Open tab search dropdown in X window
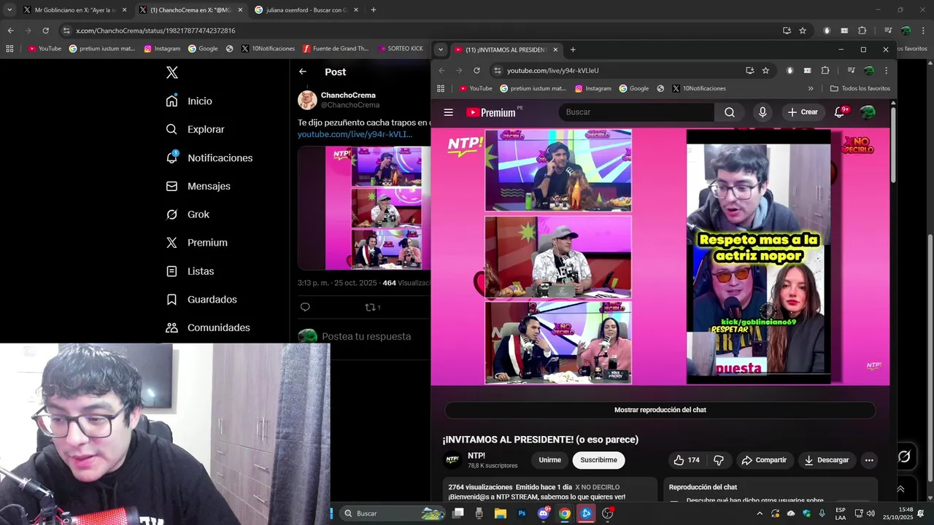The image size is (934, 525). (9, 10)
